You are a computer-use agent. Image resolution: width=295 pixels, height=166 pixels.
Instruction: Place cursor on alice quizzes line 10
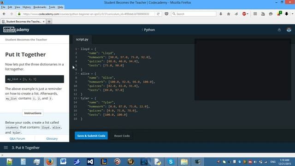[x=113, y=86]
